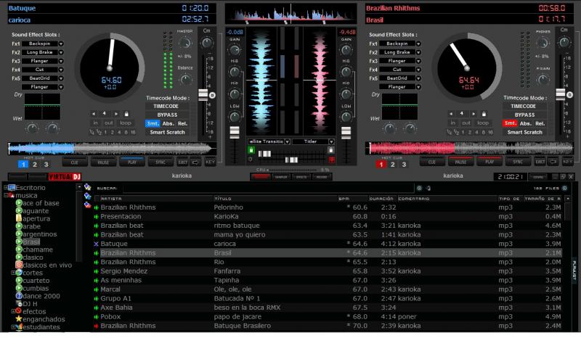The width and height of the screenshot is (581, 338).
Task: Click the right deck pitch slider handle
Action: click(561, 95)
